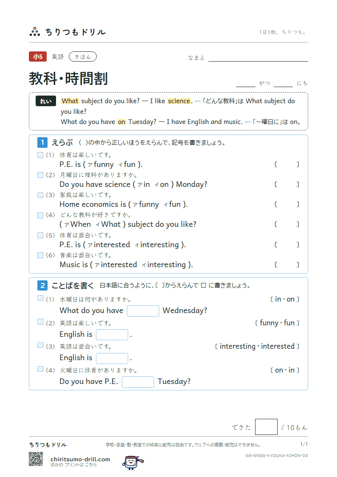The image size is (337, 477).
Task: Open the chiritsumo-drill.com link
Action: pos(80,459)
